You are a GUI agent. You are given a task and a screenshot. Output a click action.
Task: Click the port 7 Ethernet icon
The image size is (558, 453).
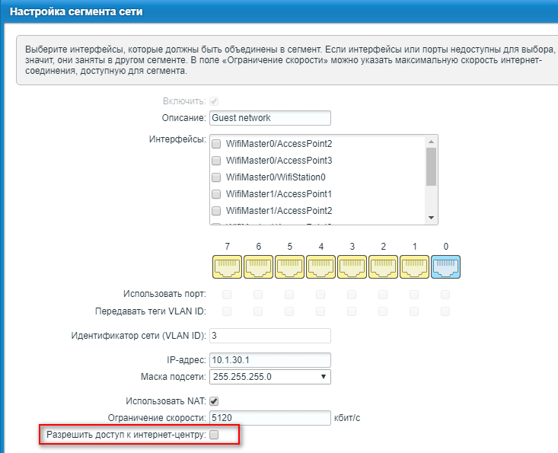pos(227,266)
